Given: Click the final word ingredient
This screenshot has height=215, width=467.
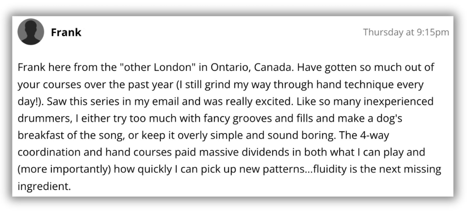Looking at the screenshot, I should pos(44,187).
